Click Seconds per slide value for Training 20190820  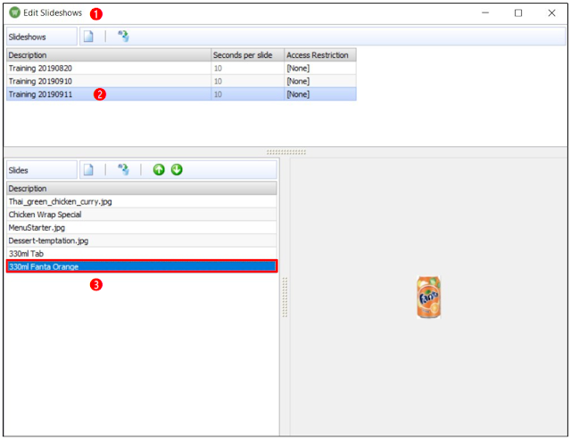[x=248, y=68]
